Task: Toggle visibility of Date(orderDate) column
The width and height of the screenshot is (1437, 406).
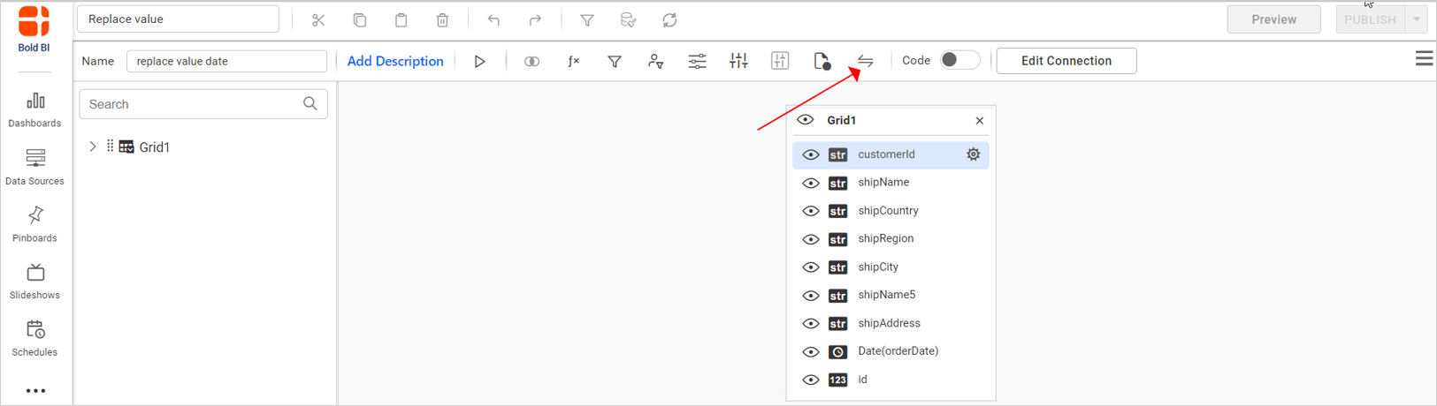Action: click(x=810, y=352)
